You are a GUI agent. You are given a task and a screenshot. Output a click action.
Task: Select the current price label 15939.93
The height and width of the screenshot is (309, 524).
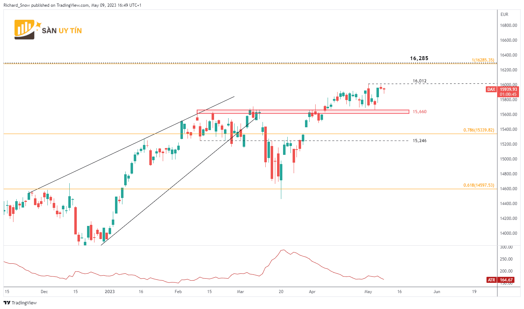[508, 89]
